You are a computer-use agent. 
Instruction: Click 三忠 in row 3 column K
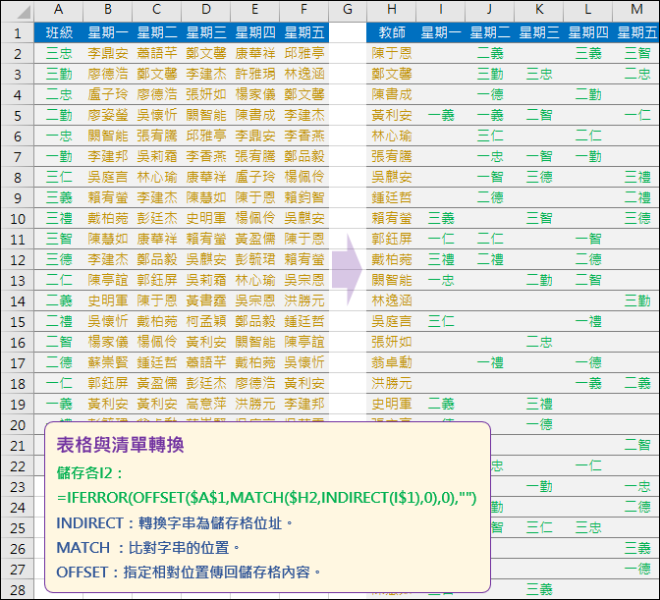coord(539,74)
